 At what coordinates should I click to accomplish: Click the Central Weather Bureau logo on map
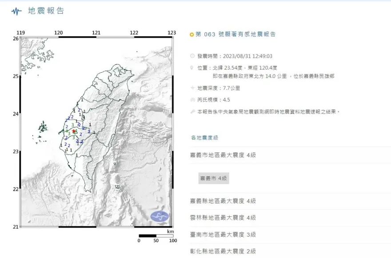pyautogui.click(x=160, y=217)
